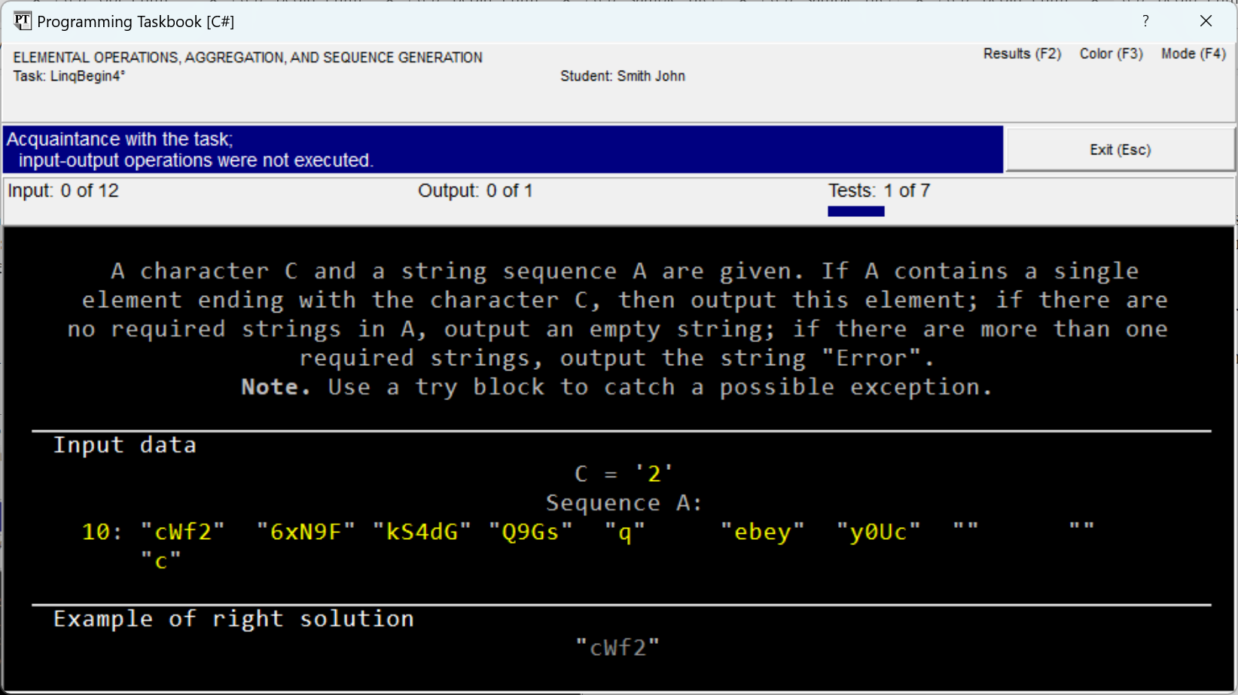Click the "Example of right solution" header
This screenshot has height=695, width=1238.
click(x=233, y=619)
